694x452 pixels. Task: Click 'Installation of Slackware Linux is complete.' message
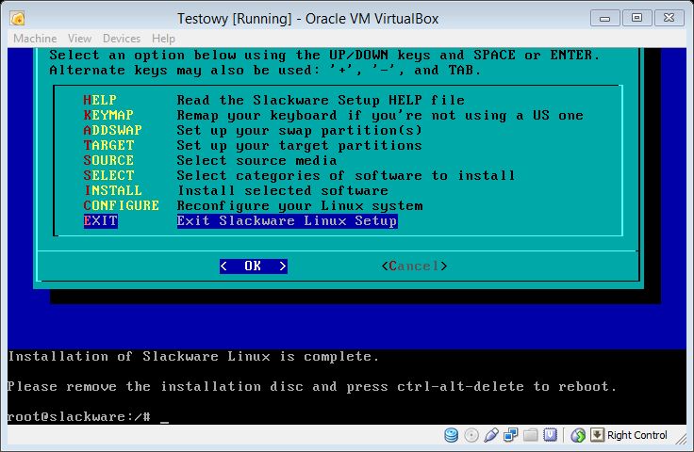pos(194,357)
